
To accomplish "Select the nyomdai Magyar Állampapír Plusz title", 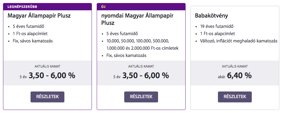I will (x=137, y=19).
